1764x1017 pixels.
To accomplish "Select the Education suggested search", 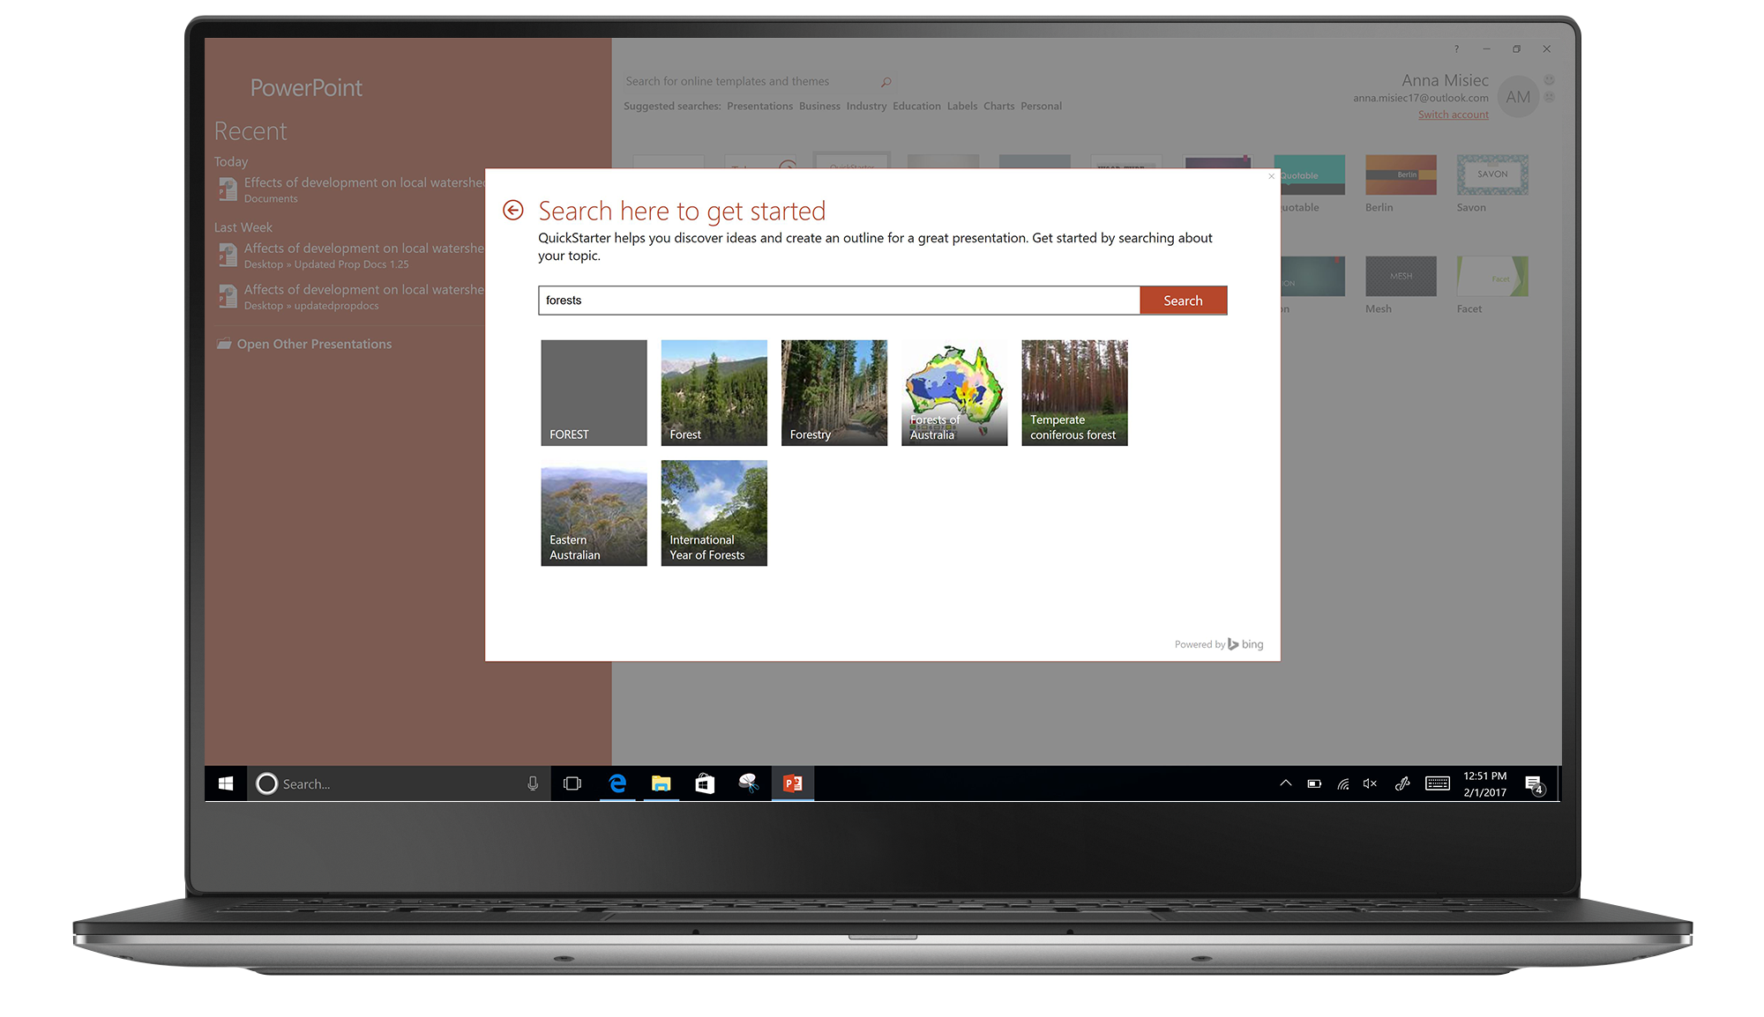I will [x=916, y=106].
